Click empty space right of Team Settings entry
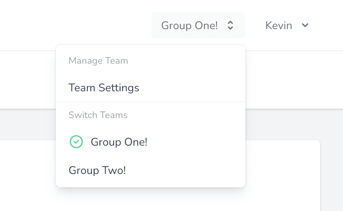 [194, 87]
